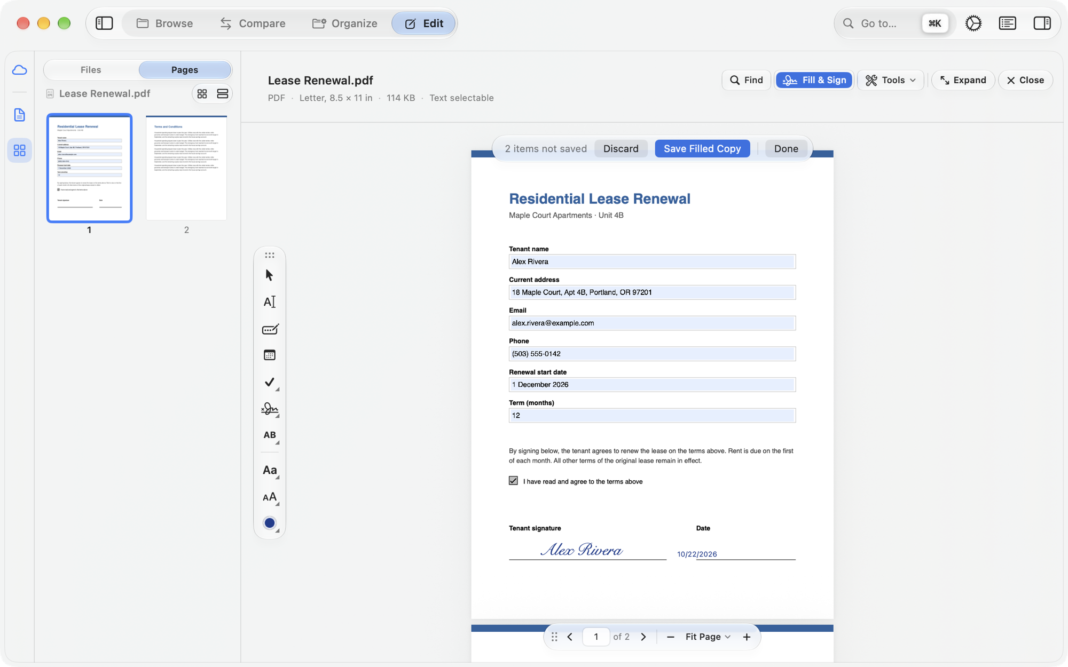The image size is (1068, 667).
Task: Open the blue ink color swatch
Action: point(269,523)
